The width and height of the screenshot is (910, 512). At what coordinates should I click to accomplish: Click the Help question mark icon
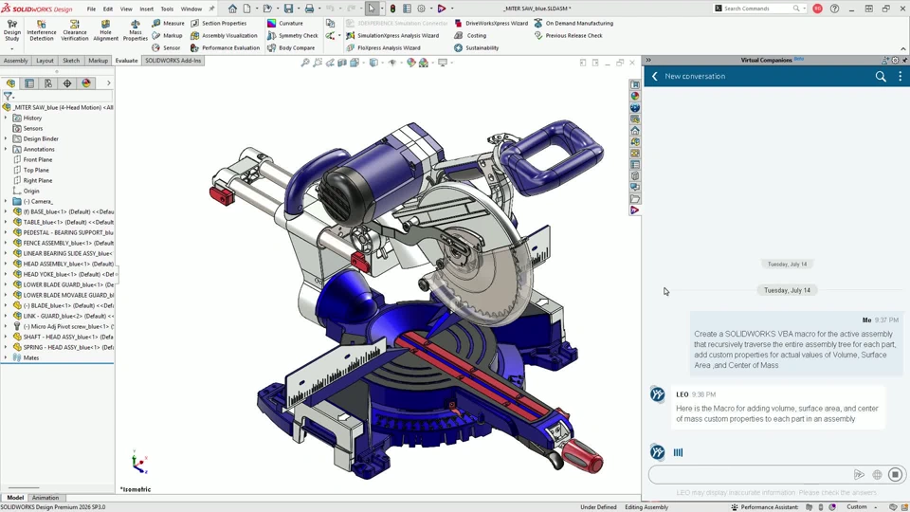point(834,9)
